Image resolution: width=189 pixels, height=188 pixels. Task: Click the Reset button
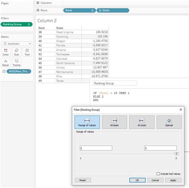[83, 180]
